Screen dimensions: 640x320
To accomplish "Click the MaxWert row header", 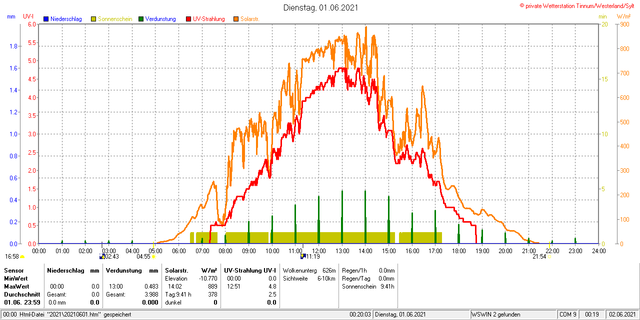I will [16, 287].
